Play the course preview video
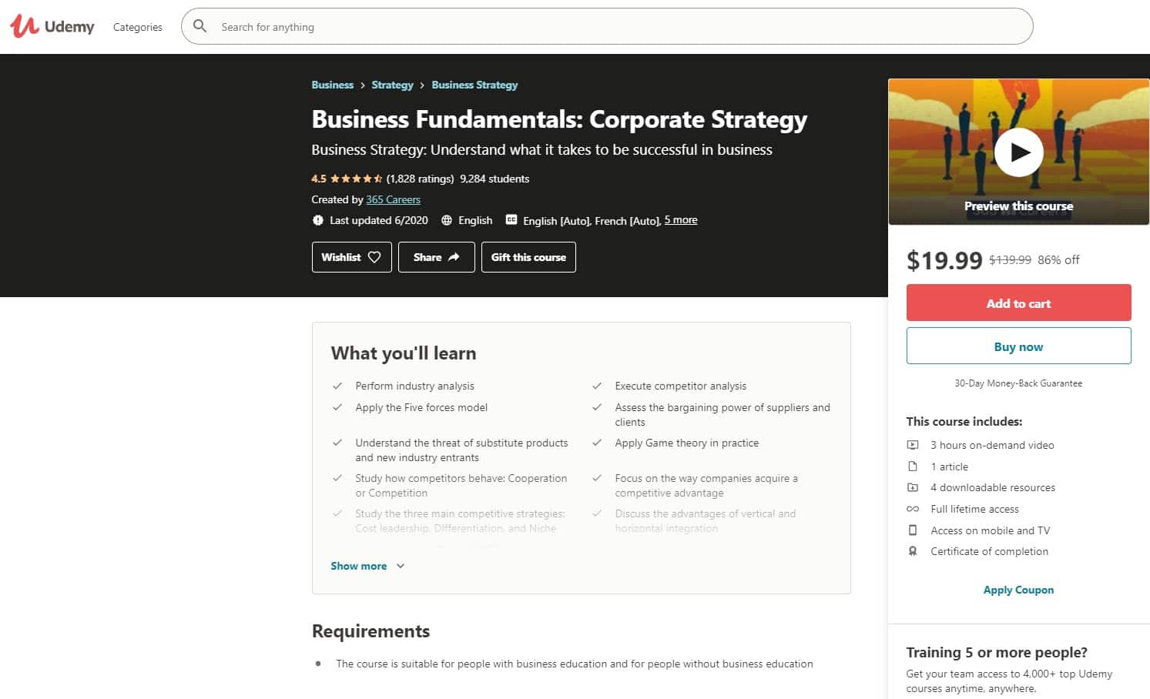1150x699 pixels. [1018, 152]
